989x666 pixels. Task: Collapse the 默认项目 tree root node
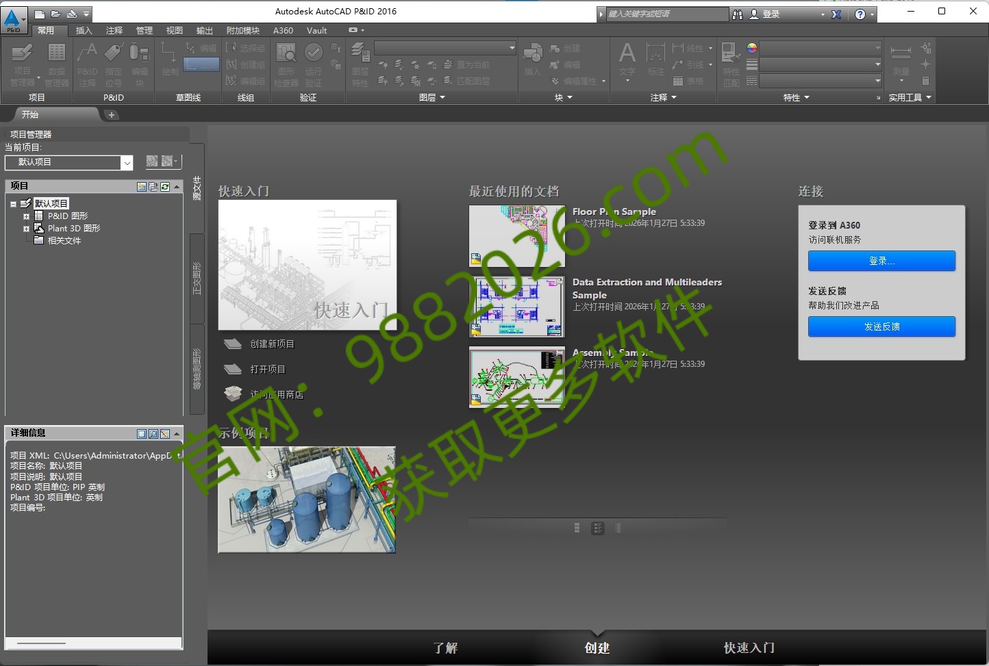coord(13,204)
